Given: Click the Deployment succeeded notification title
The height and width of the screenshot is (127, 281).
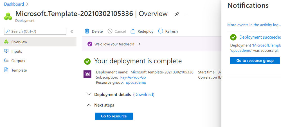Looking at the screenshot, I should [x=260, y=37].
